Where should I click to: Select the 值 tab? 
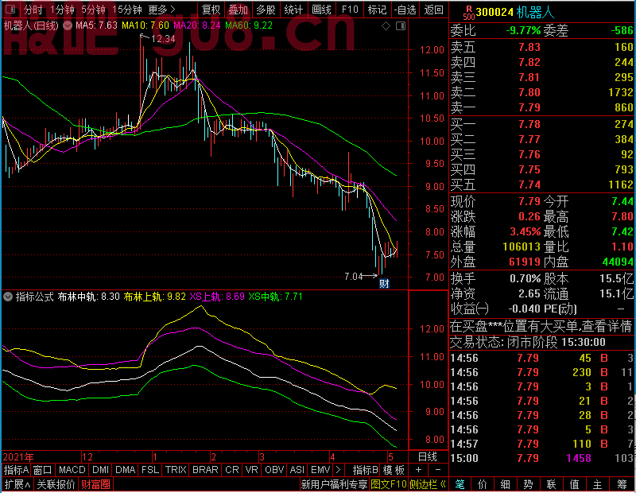tap(574, 484)
